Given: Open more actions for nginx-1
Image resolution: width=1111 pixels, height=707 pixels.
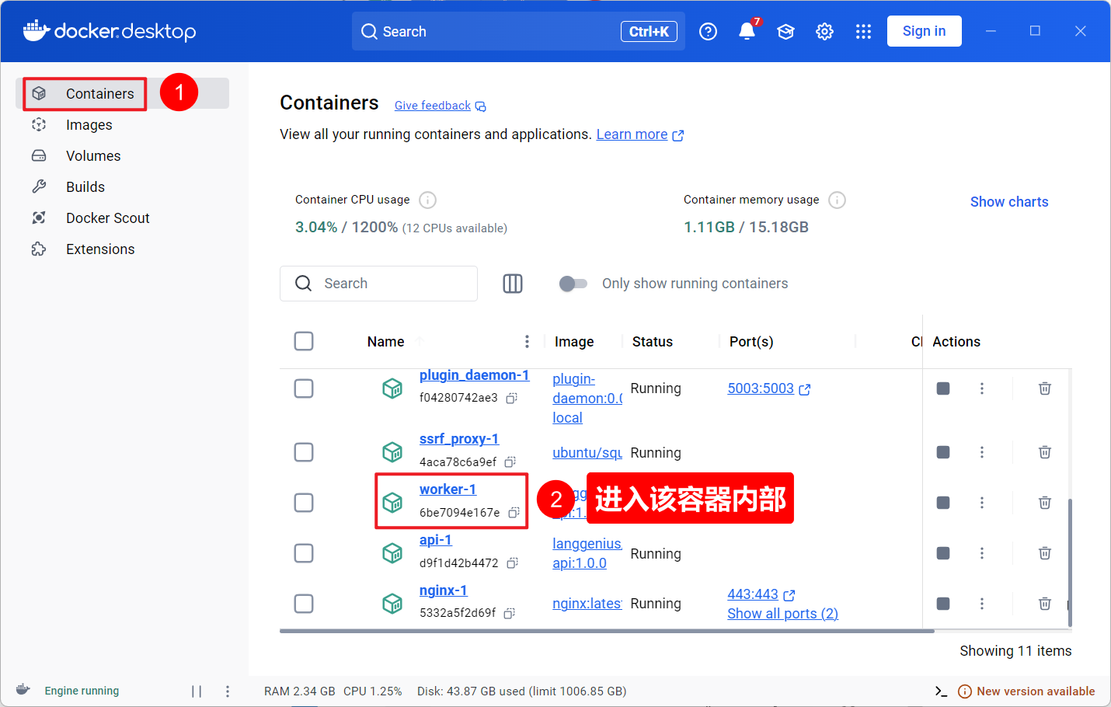Looking at the screenshot, I should pyautogui.click(x=982, y=604).
